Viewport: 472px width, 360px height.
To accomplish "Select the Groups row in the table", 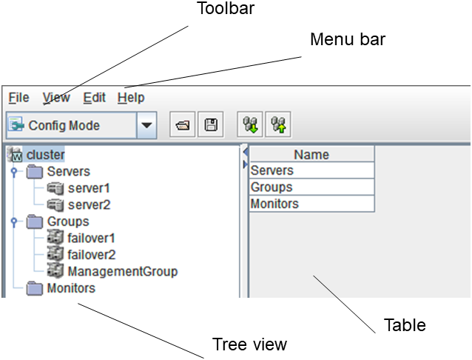I will (x=311, y=187).
